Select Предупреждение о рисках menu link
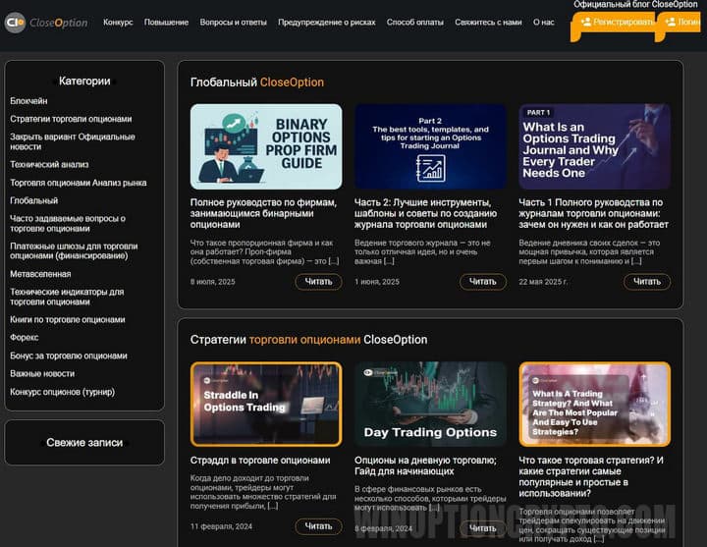Image resolution: width=707 pixels, height=547 pixels. tap(326, 23)
